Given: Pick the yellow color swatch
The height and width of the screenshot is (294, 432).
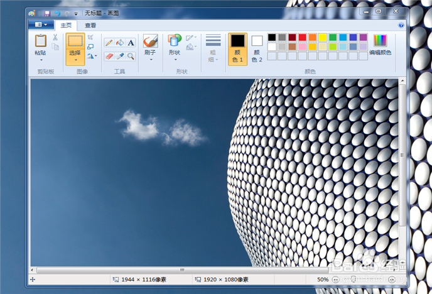Looking at the screenshot, I should click(x=323, y=37).
